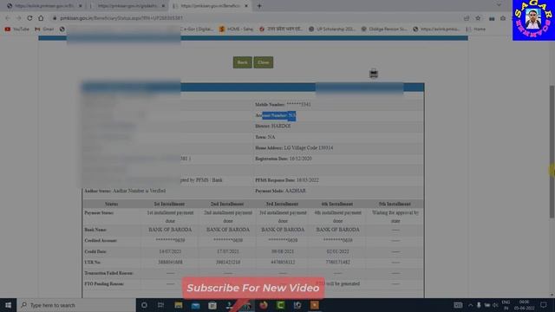Click the Home Address LG Village Code text
The image size is (555, 312).
pyautogui.click(x=294, y=147)
